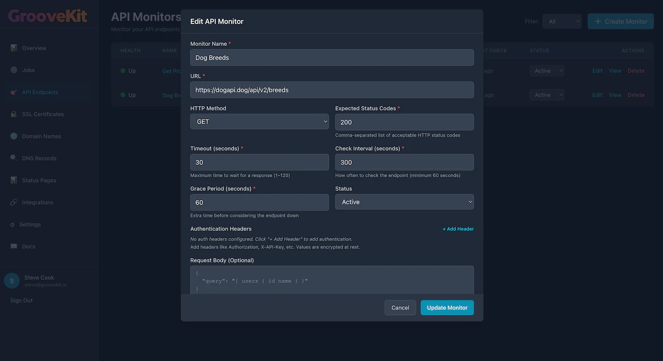
Task: Open the Integrations link icon
Action: [x=14, y=202]
